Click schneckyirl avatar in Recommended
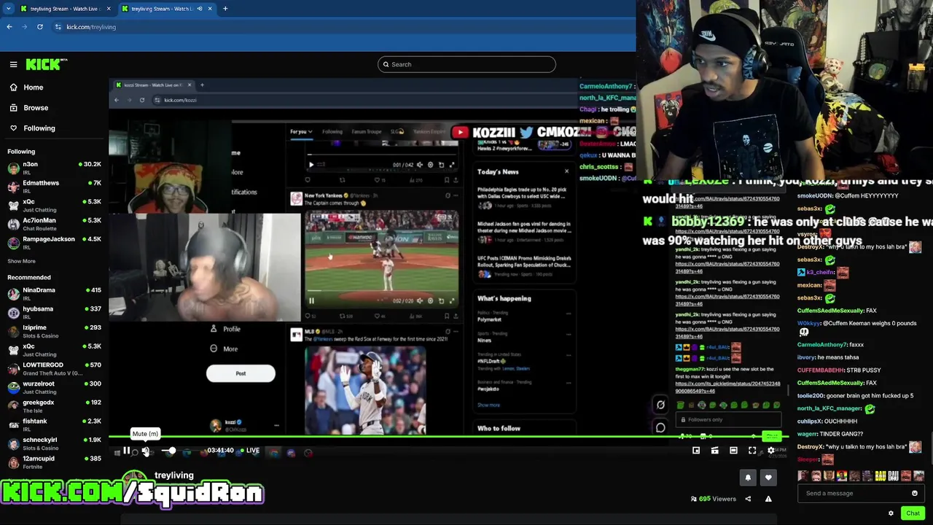The image size is (933, 525). pyautogui.click(x=13, y=444)
